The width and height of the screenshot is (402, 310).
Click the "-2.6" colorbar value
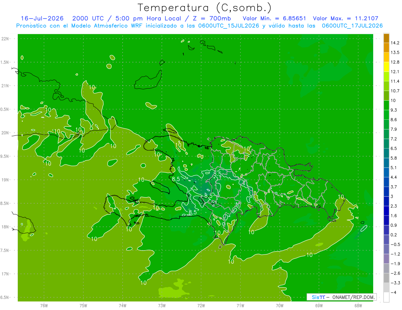[x=395, y=273]
